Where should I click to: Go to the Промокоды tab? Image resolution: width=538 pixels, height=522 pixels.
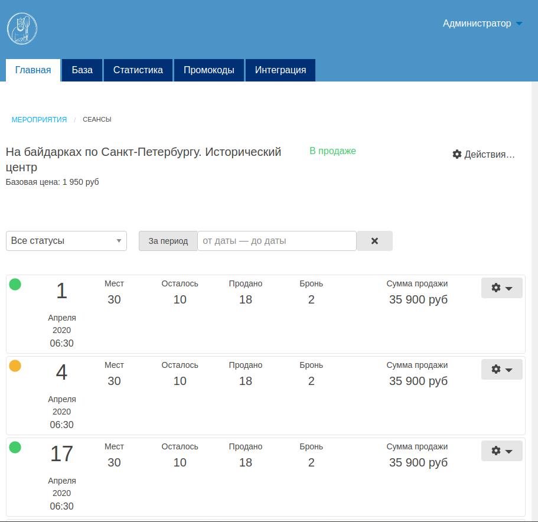click(209, 70)
